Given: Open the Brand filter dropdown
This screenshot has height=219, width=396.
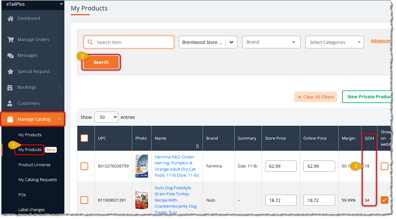Looking at the screenshot, I should point(271,42).
